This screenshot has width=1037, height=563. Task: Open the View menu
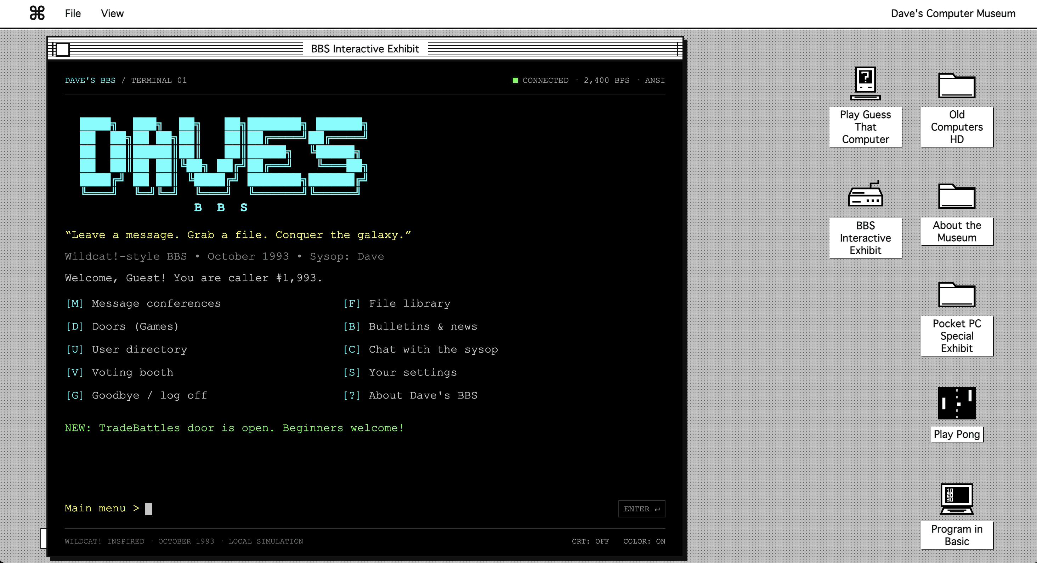[x=112, y=13]
